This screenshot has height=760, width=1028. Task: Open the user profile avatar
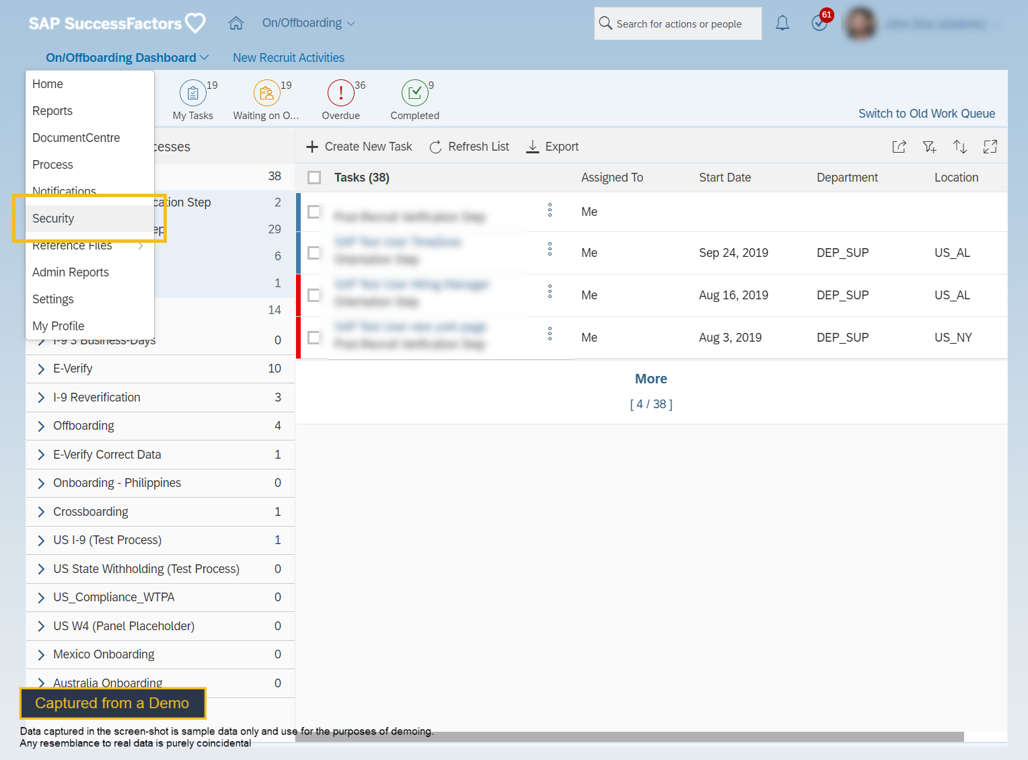point(861,24)
